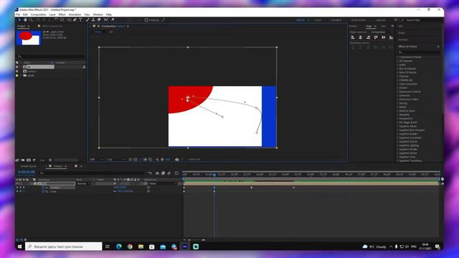Open the viewer magnification dropdown
Image resolution: width=459 pixels, height=258 pixels.
pyautogui.click(x=97, y=159)
